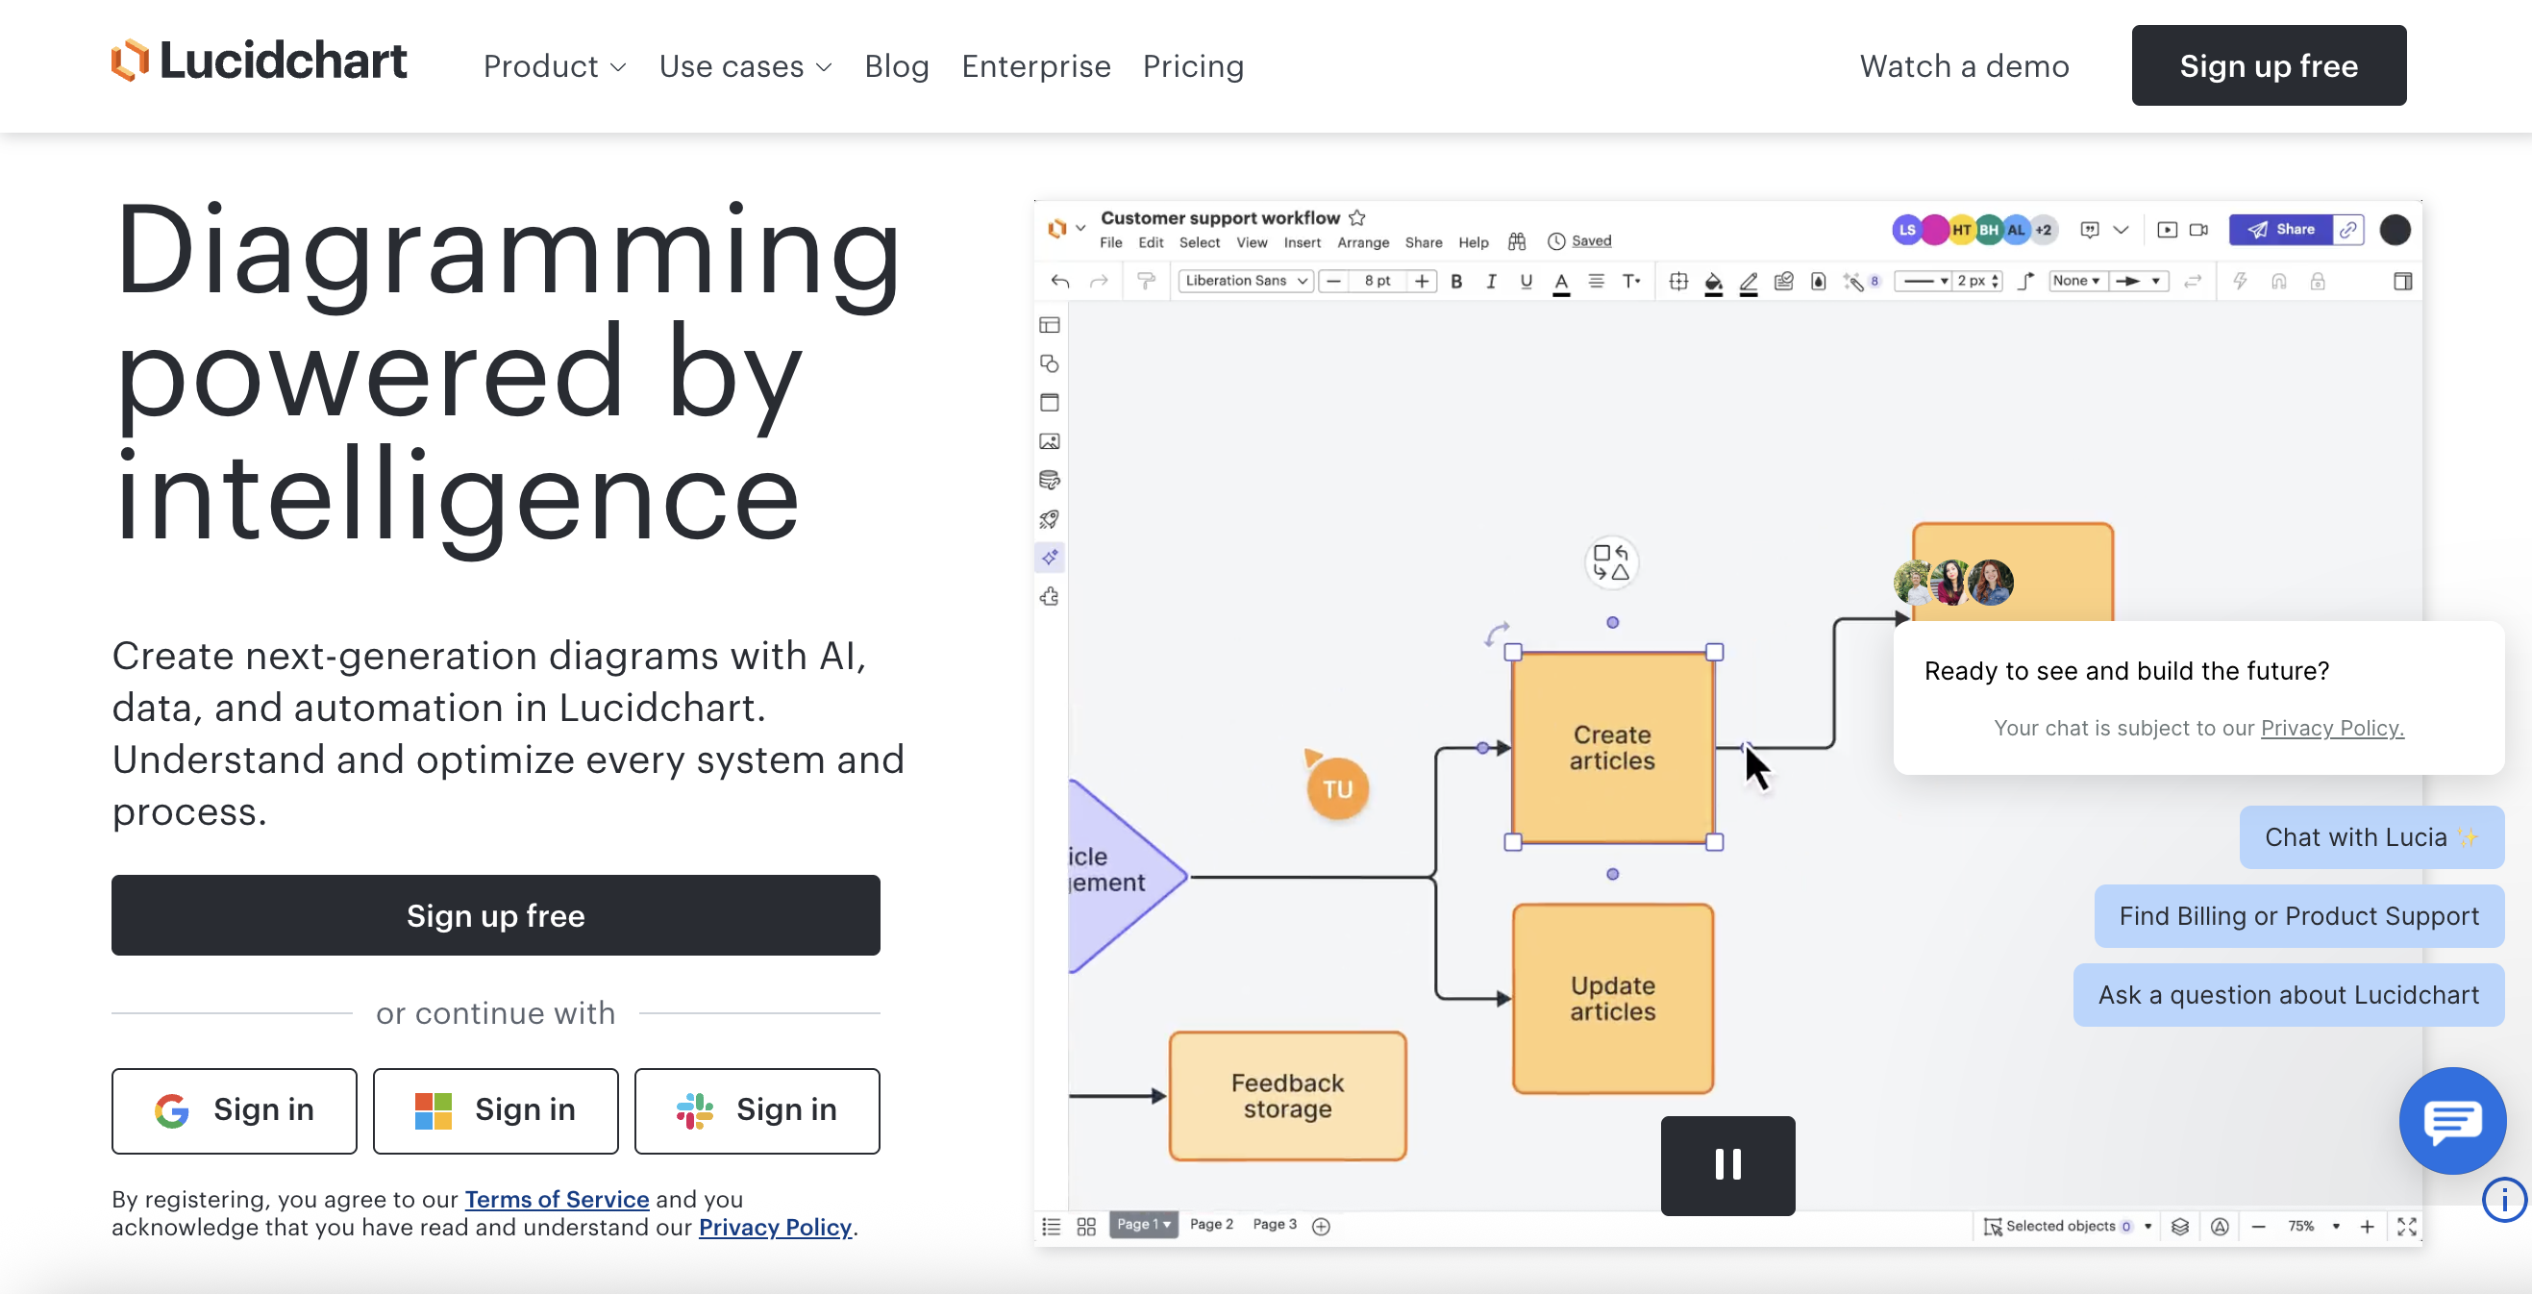Click the redo arrow in the toolbar
Screen dimensions: 2532x1294
click(x=1098, y=282)
